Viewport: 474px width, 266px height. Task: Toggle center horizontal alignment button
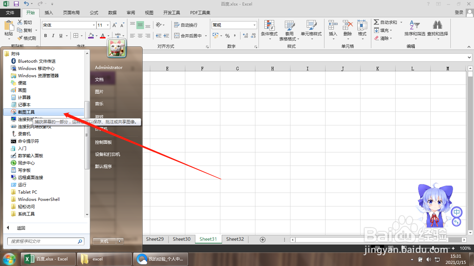pos(140,36)
